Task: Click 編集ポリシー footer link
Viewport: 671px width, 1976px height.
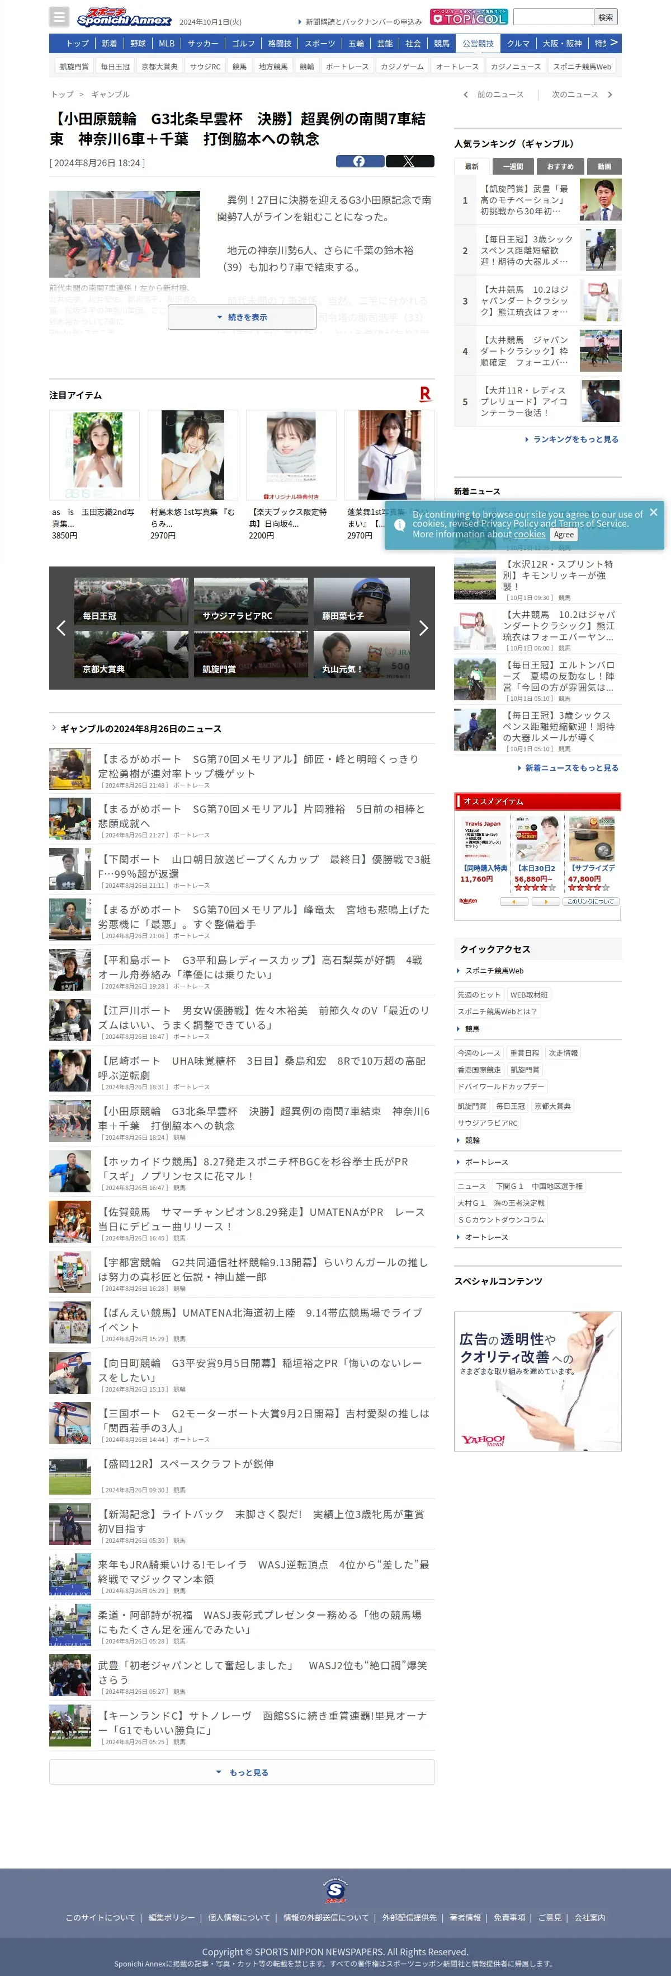Action: (172, 1917)
